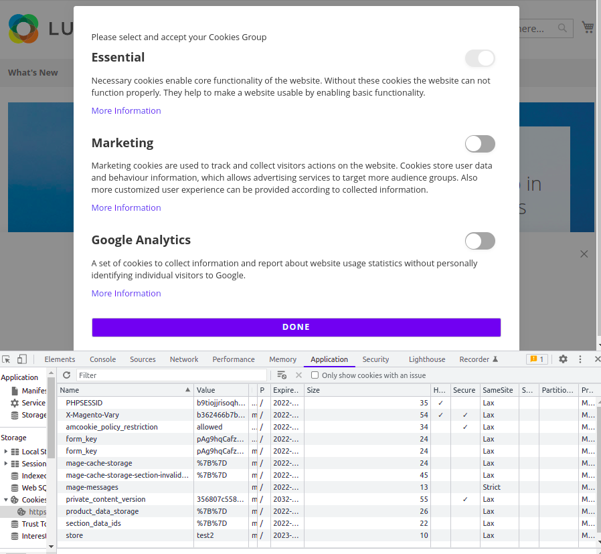The image size is (601, 554).
Task: Select the mage-messages cookie row
Action: coord(327,487)
